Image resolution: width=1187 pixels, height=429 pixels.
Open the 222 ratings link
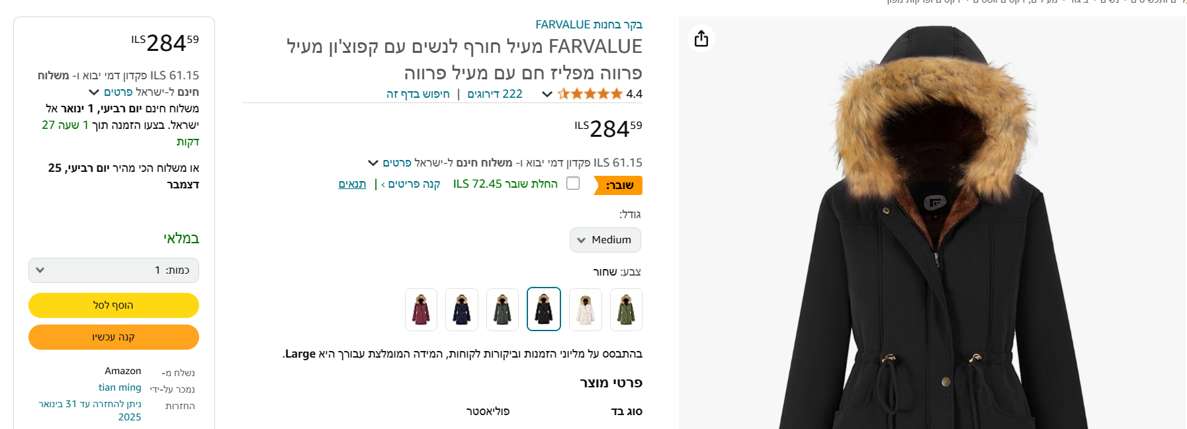(x=495, y=94)
